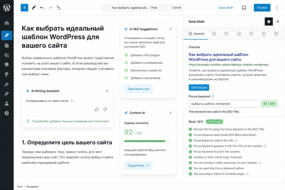
Task: Select the pencil Tools icon
Action: click(x=34, y=8)
